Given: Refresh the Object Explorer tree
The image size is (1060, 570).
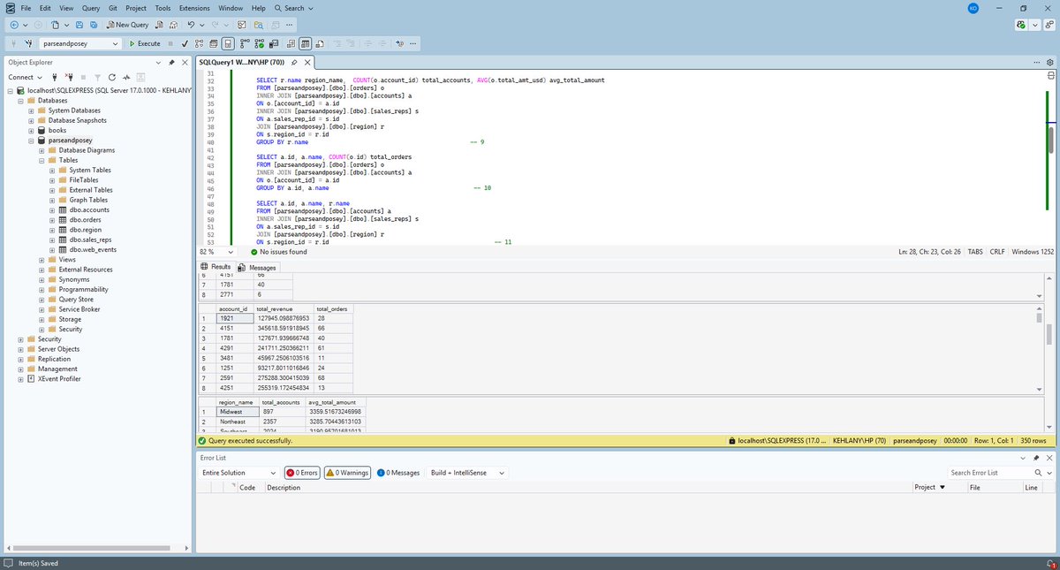Looking at the screenshot, I should [112, 77].
